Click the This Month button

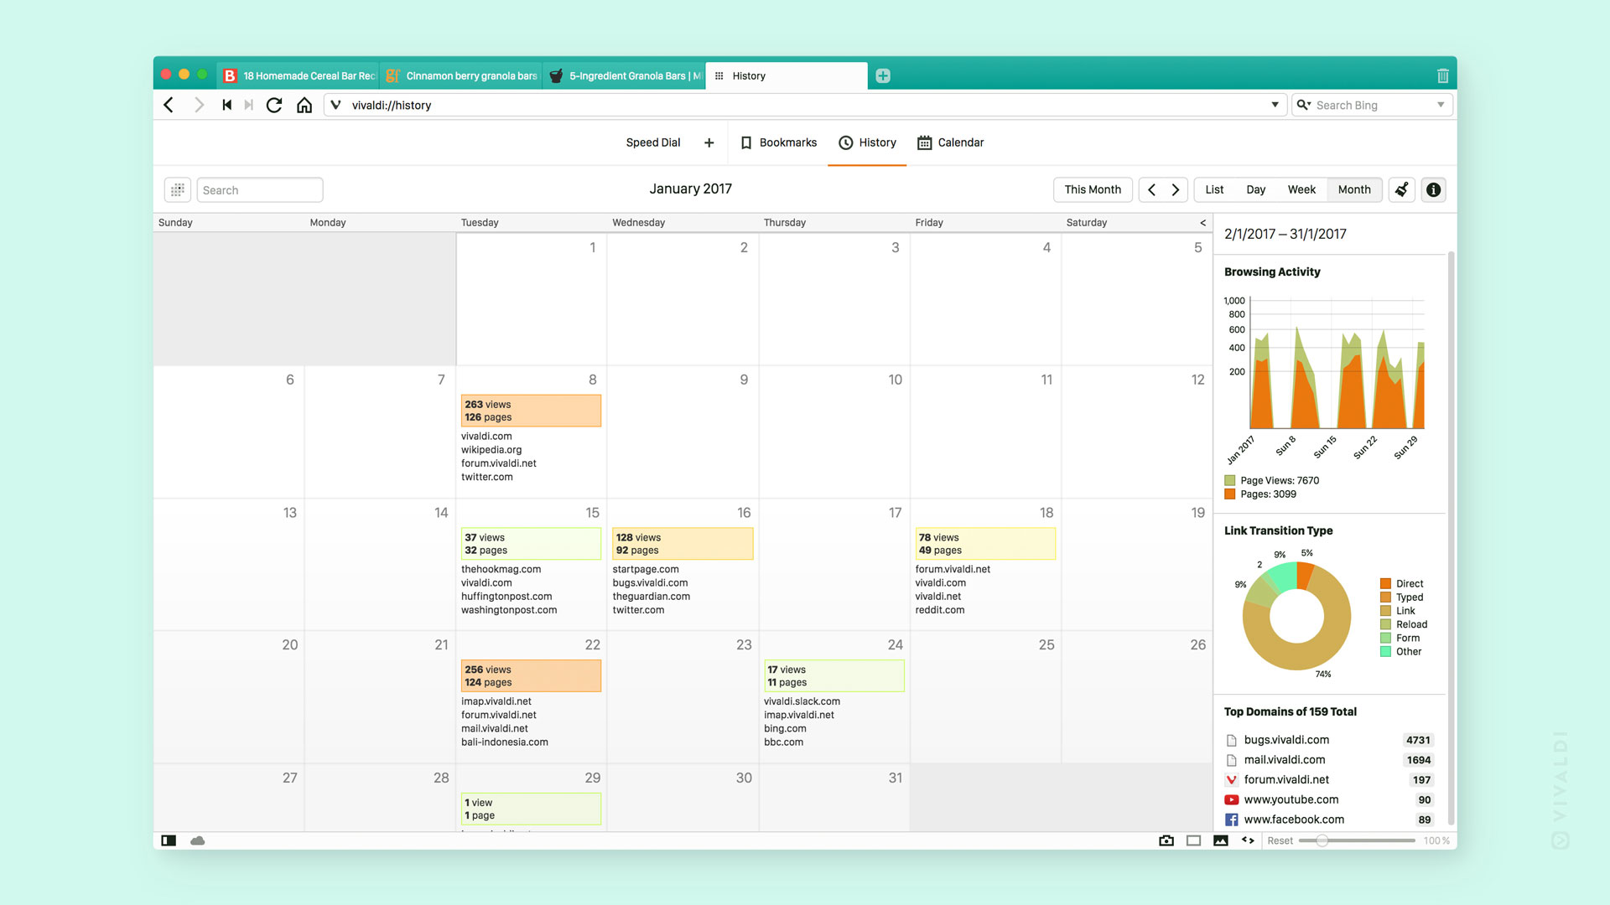(x=1093, y=189)
